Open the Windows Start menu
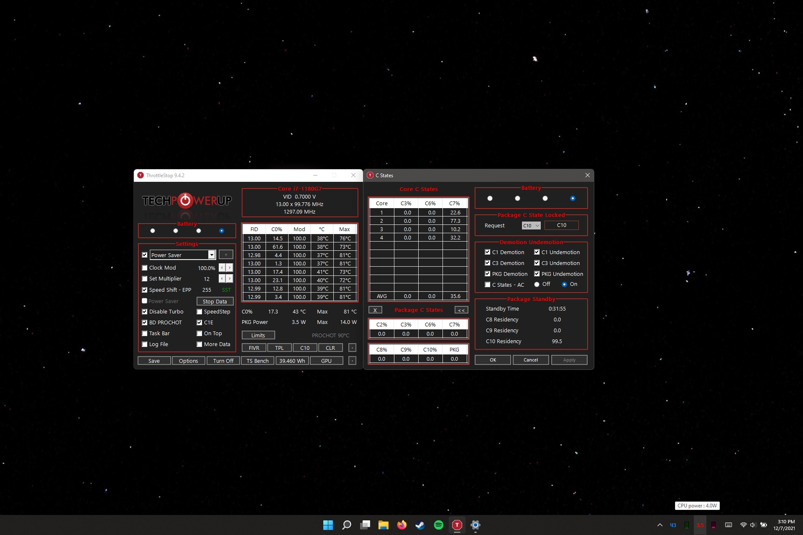This screenshot has width=803, height=535. [328, 525]
